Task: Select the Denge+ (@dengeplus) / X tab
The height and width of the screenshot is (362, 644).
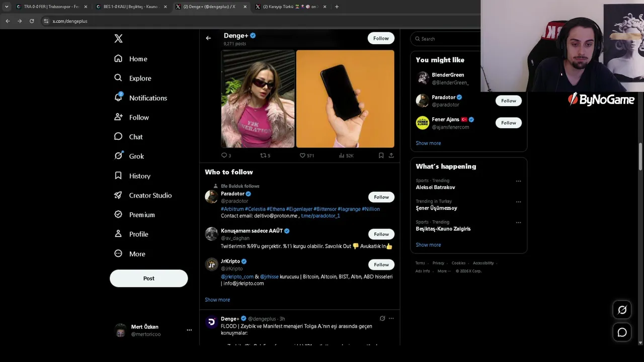Action: coord(210,7)
